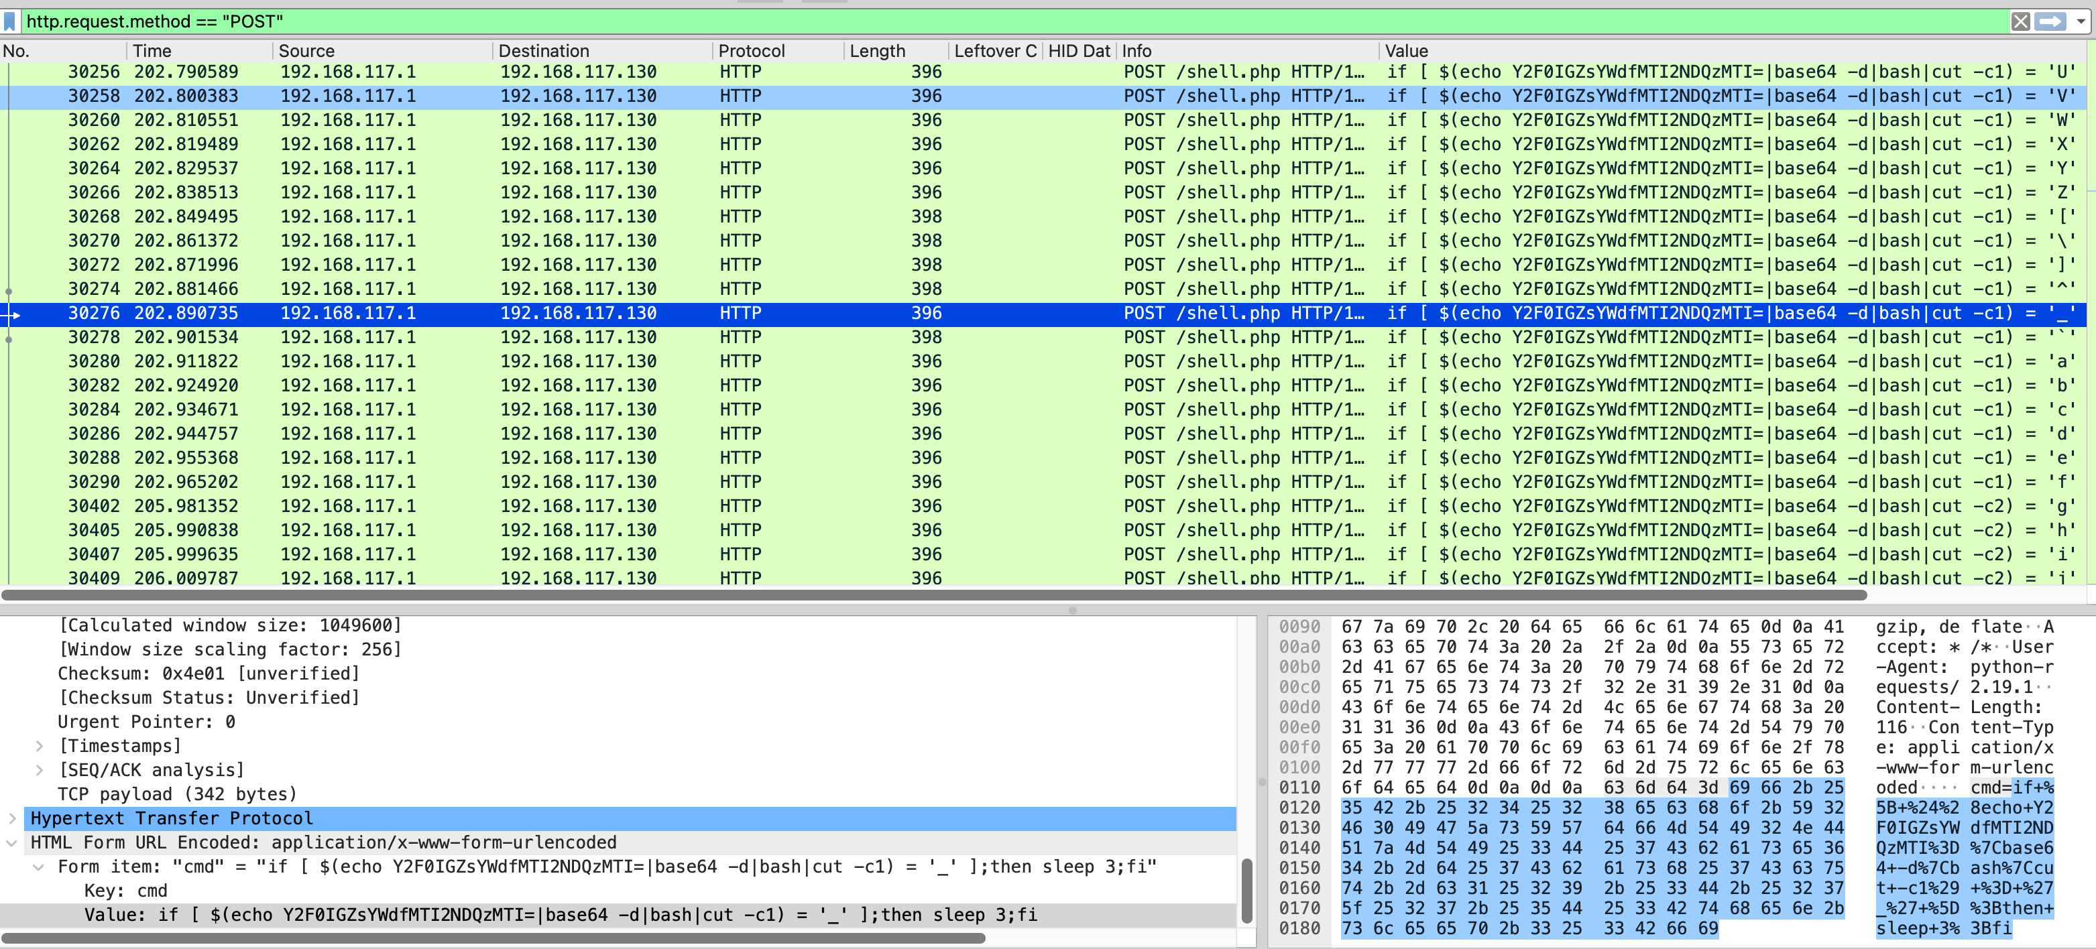The width and height of the screenshot is (2096, 949).
Task: Expand the Hypertext Transfer Protocol section
Action: coord(12,818)
